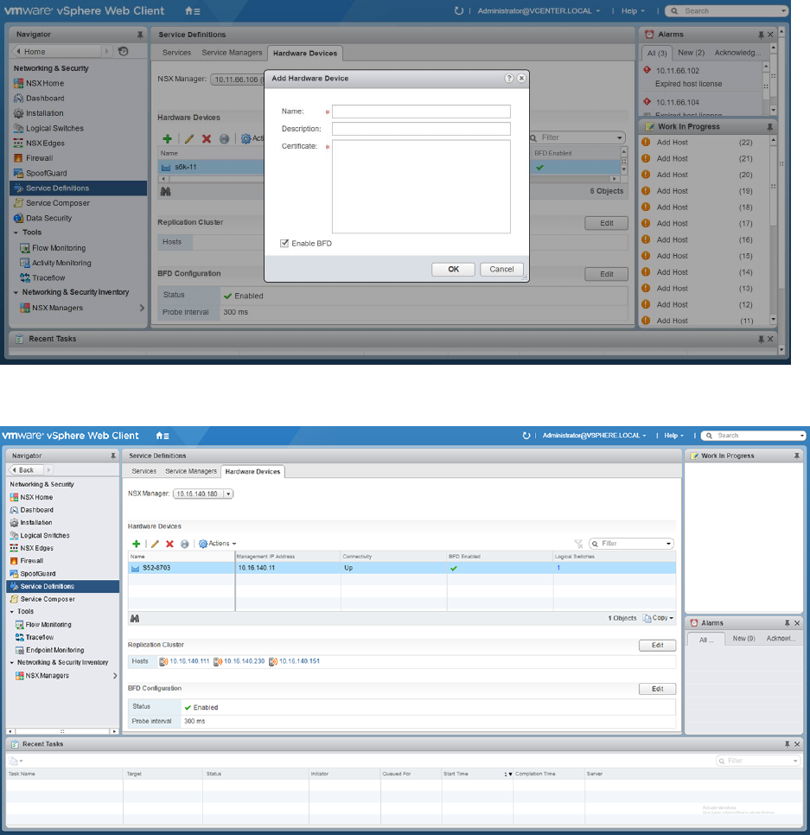Expand the NSX Managers arrow in VSPHERE.LOCAL navigator
This screenshot has width=810, height=835.
tap(114, 675)
